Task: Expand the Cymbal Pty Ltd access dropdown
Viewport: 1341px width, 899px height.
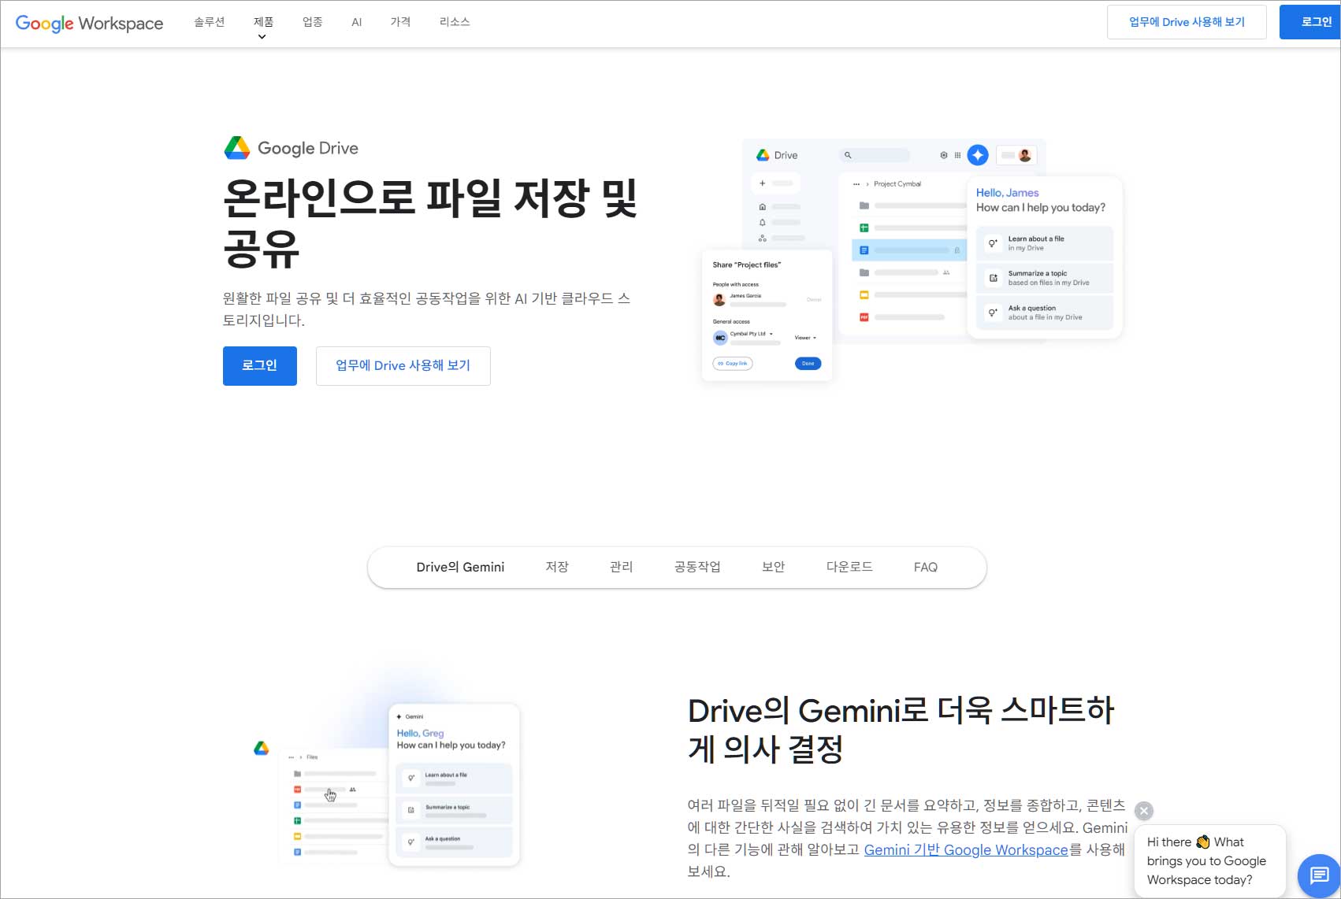Action: (x=771, y=334)
